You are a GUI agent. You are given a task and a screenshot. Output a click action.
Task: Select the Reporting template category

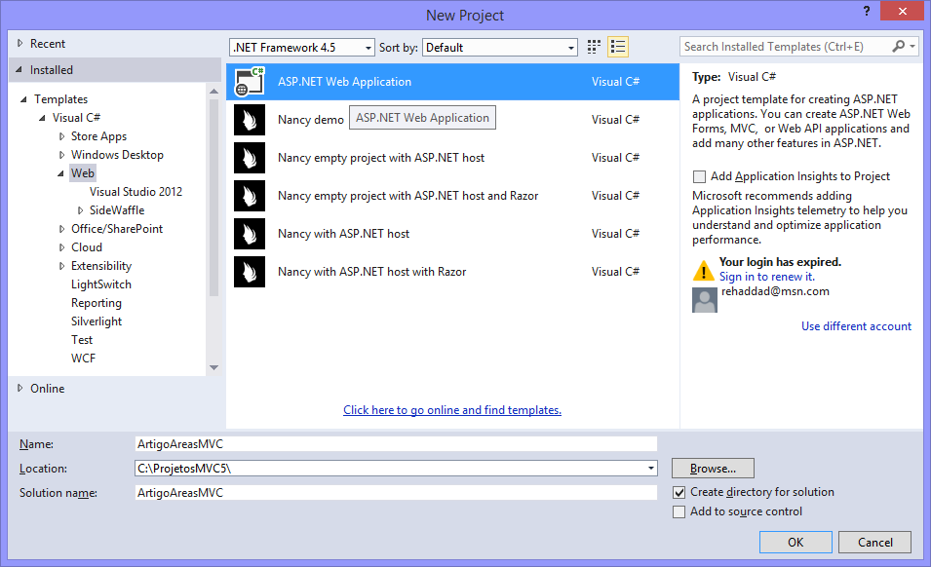coord(97,302)
